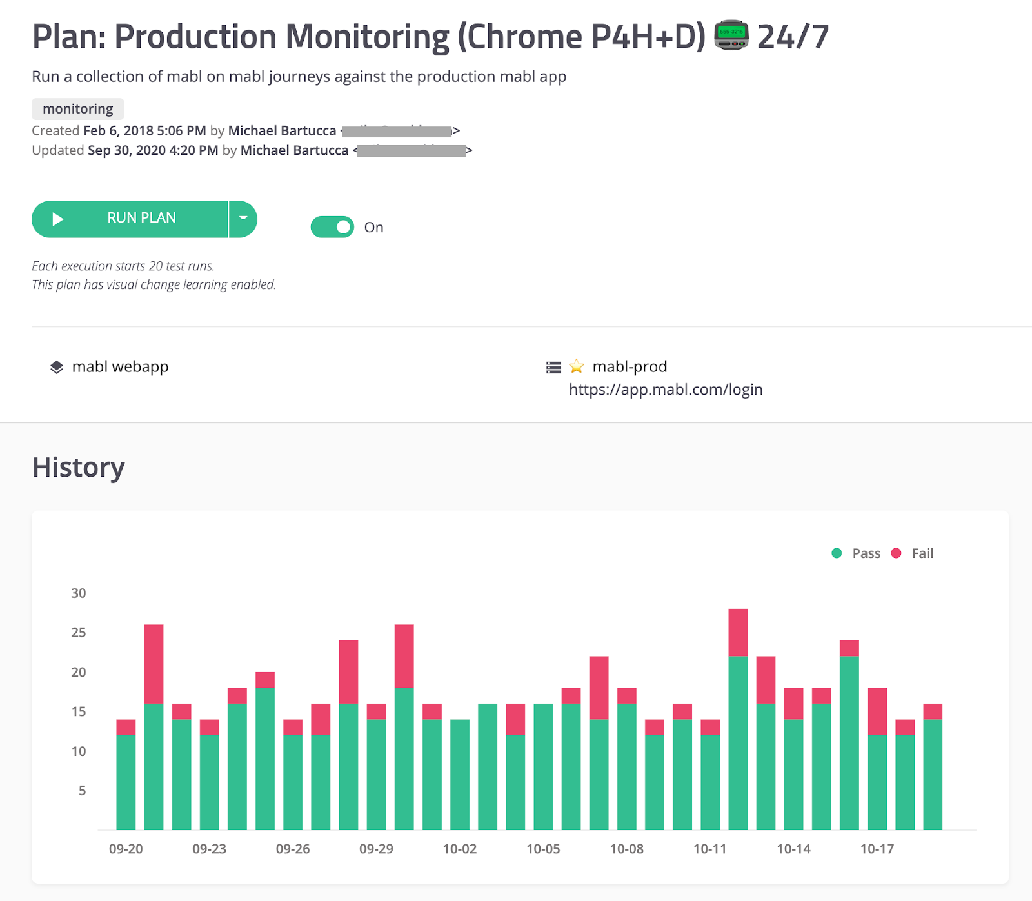Click 'Each execution starts 20 test runs.' text

(x=123, y=266)
